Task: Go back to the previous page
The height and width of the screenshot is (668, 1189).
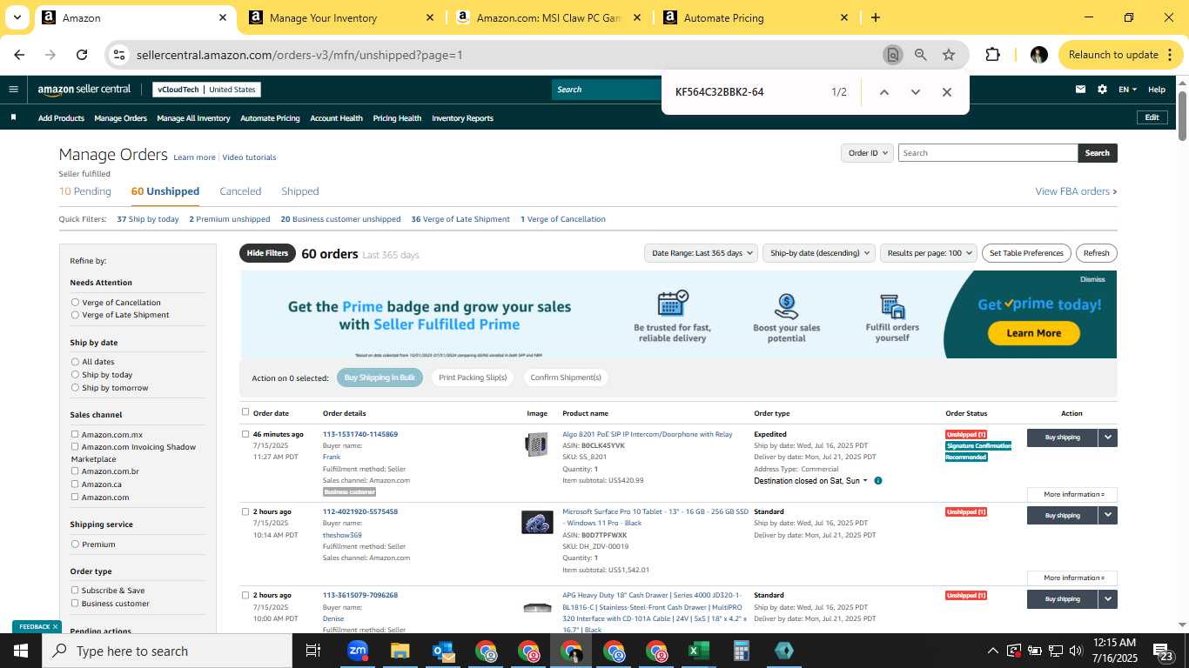Action: pos(19,55)
